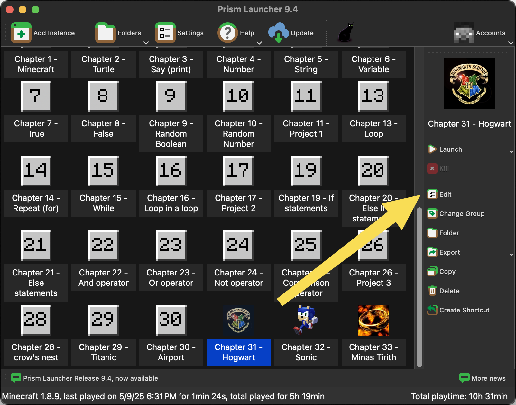Click the More news button
The image size is (516, 405).
click(x=483, y=378)
